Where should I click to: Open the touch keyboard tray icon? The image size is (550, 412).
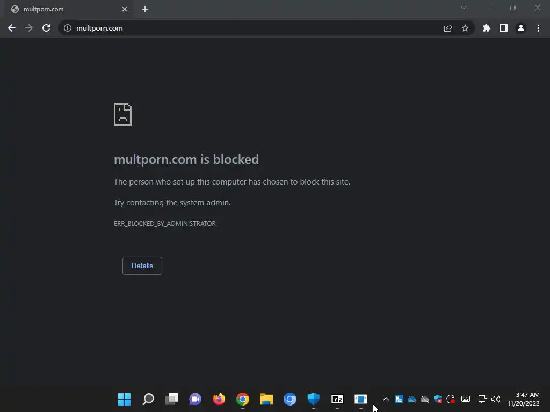466,399
